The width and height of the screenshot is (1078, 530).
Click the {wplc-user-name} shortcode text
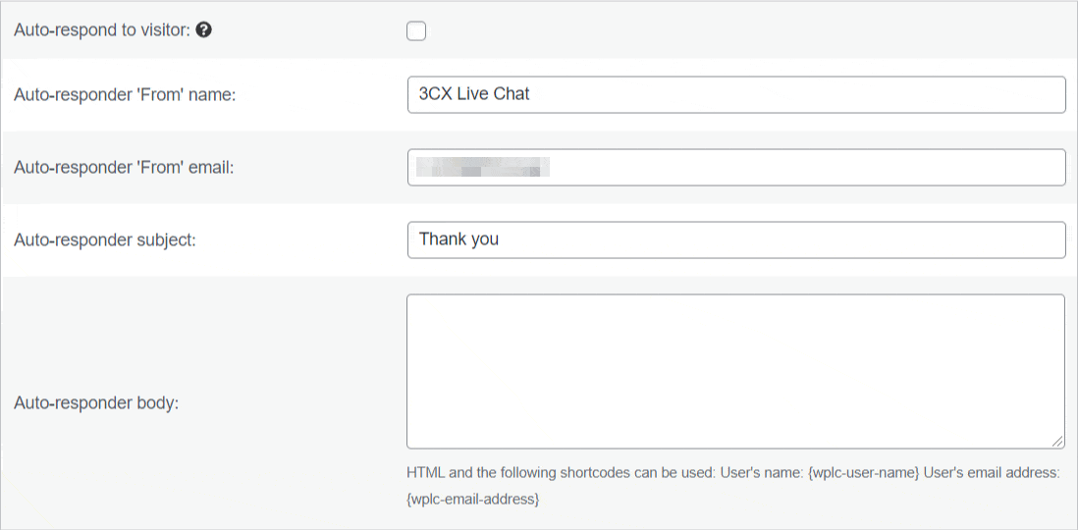(x=864, y=473)
